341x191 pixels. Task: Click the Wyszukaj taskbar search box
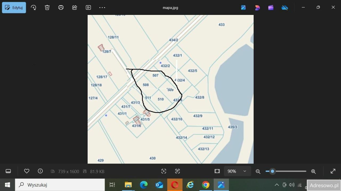[60, 185]
